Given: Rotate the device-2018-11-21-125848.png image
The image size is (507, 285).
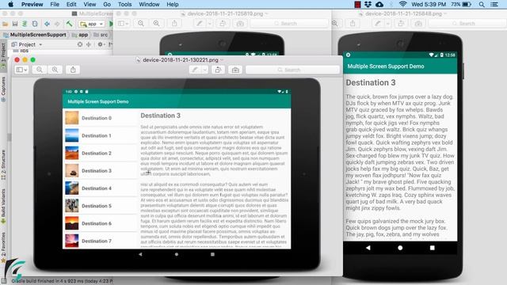Looking at the screenshot, I should (x=401, y=24).
